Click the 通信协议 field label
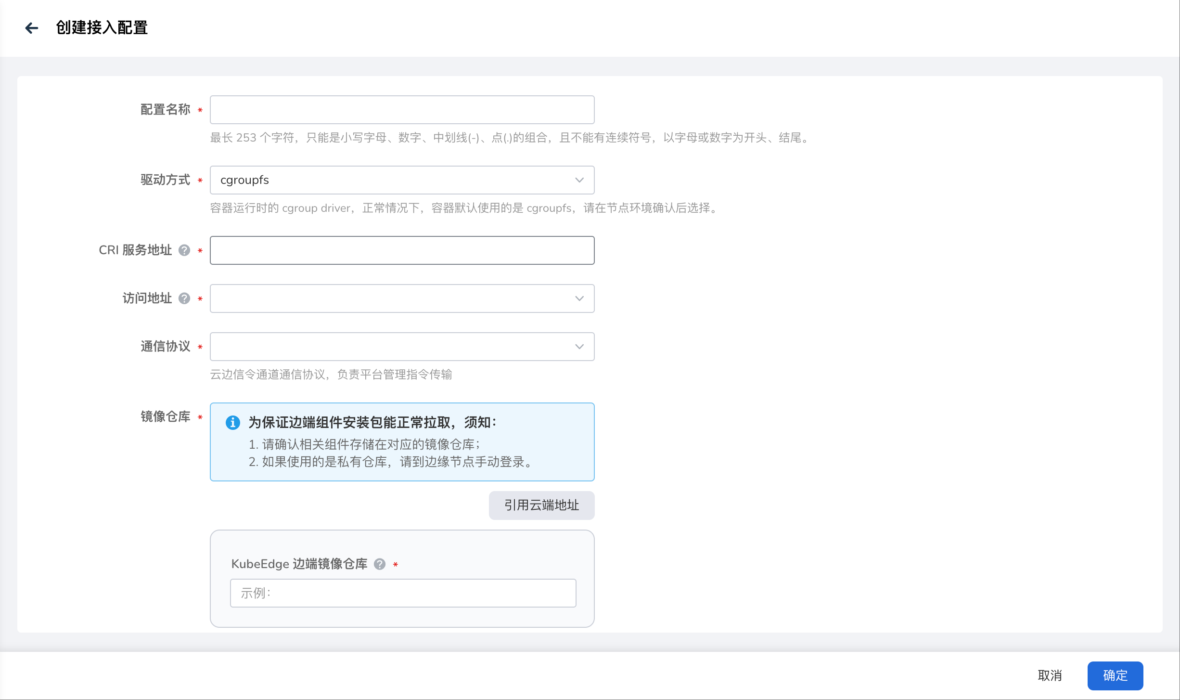 [x=165, y=347]
